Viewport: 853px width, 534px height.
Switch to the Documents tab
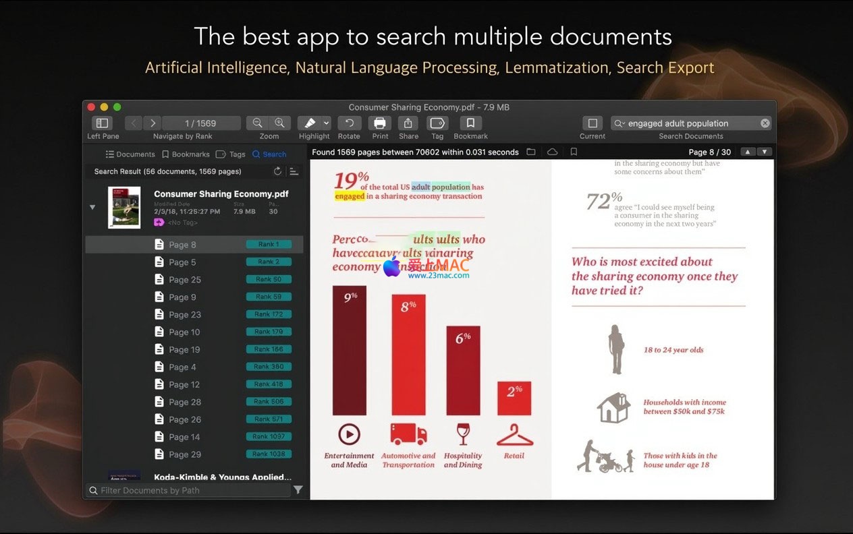click(130, 154)
